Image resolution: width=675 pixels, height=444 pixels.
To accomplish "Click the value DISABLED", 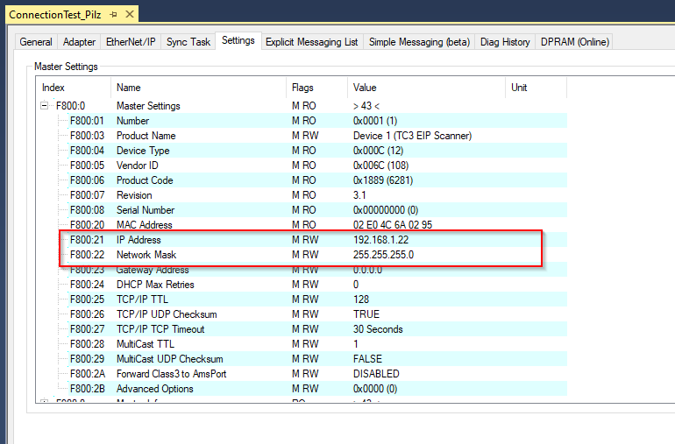I will tap(376, 373).
